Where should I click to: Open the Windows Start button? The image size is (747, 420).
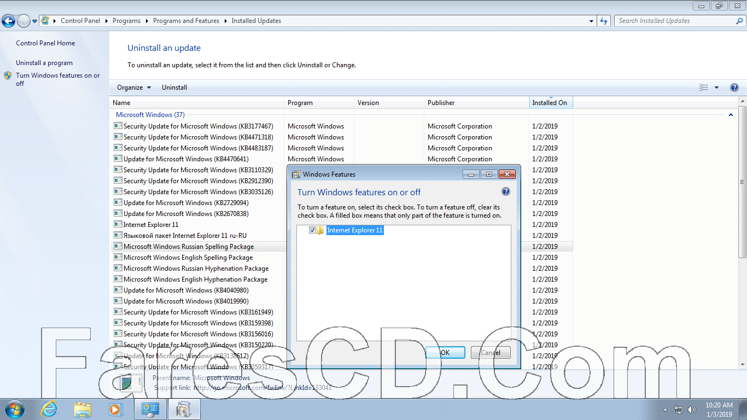(x=14, y=409)
